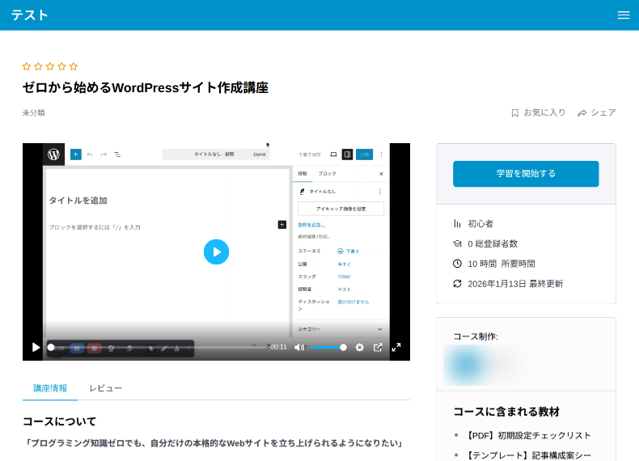The image size is (639, 461).
Task: Open the hamburger menu in header
Action: (x=623, y=15)
